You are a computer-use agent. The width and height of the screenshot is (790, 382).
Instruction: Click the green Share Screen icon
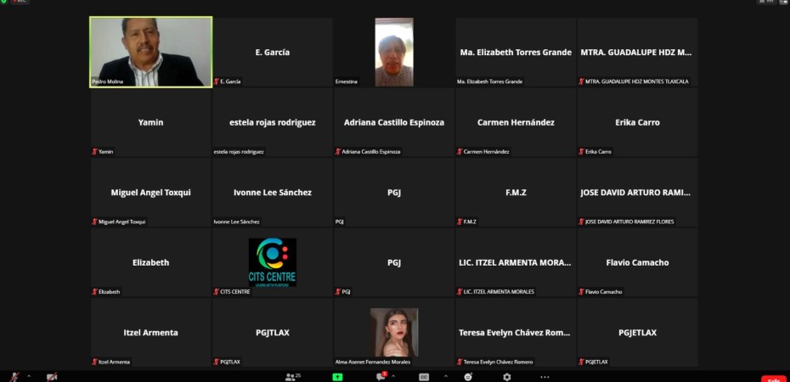[337, 377]
